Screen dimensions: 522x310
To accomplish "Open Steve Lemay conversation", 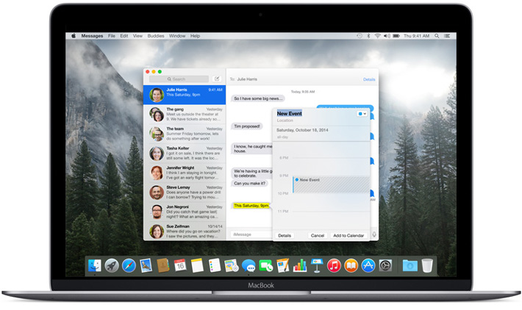I will coord(185,192).
